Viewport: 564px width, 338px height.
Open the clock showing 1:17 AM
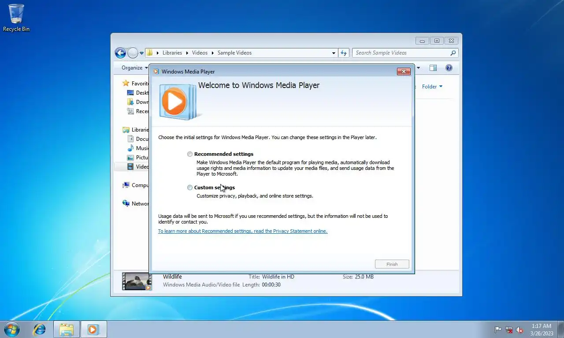pyautogui.click(x=542, y=330)
